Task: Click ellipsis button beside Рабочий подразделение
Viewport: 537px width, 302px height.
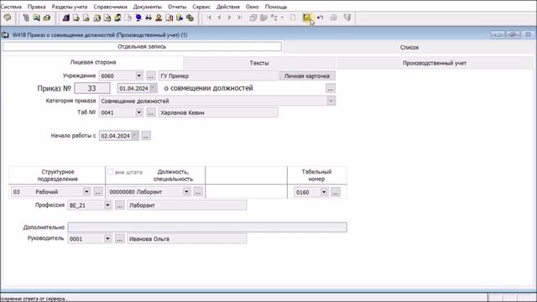Action: pos(98,192)
